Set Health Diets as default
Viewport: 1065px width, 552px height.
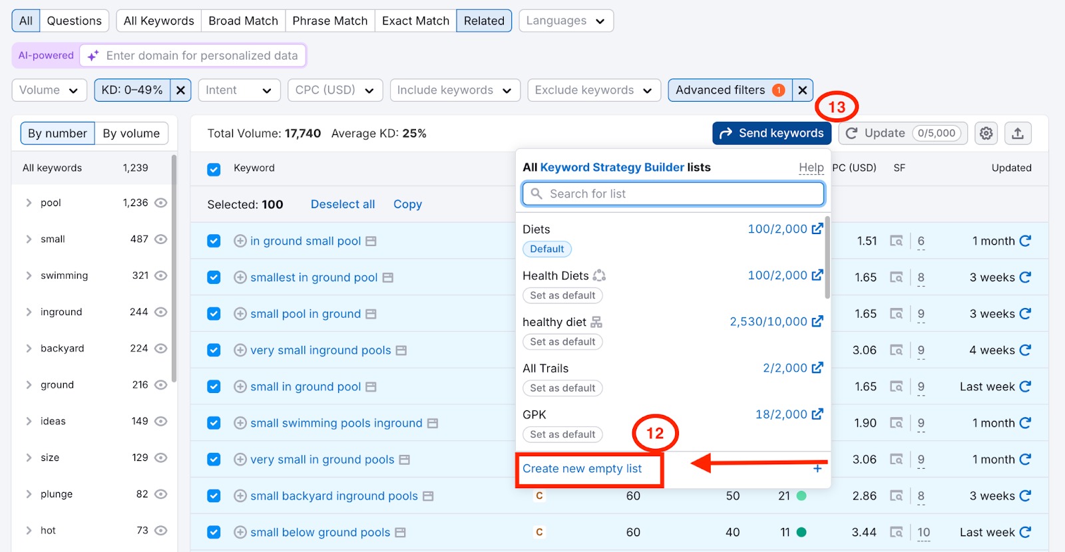pyautogui.click(x=562, y=295)
